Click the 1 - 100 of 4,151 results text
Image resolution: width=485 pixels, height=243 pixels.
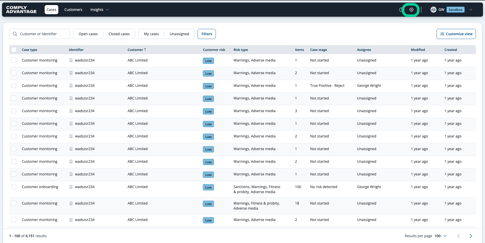tap(28, 236)
